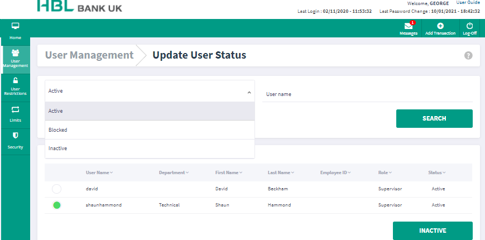Click the HBL Bank UK logo

(79, 6)
